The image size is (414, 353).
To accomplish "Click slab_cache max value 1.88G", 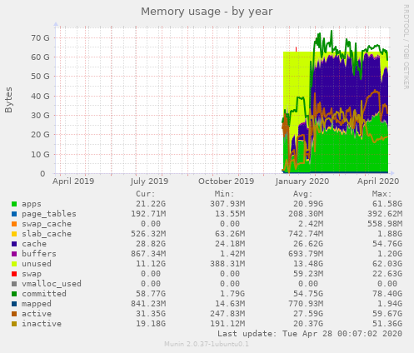I will (390, 234).
